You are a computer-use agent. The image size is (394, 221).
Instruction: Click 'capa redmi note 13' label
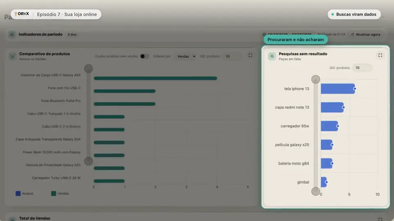(292, 107)
